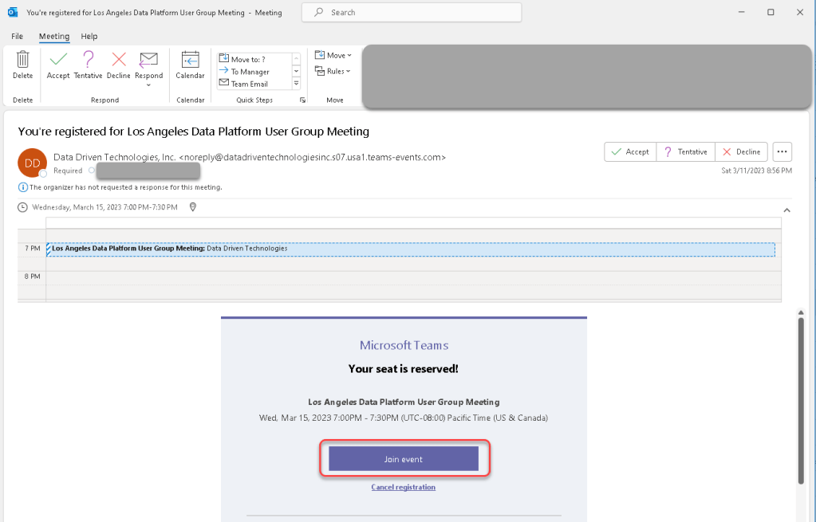Expand the Quick Steps gallery list
The image size is (816, 522).
point(296,84)
